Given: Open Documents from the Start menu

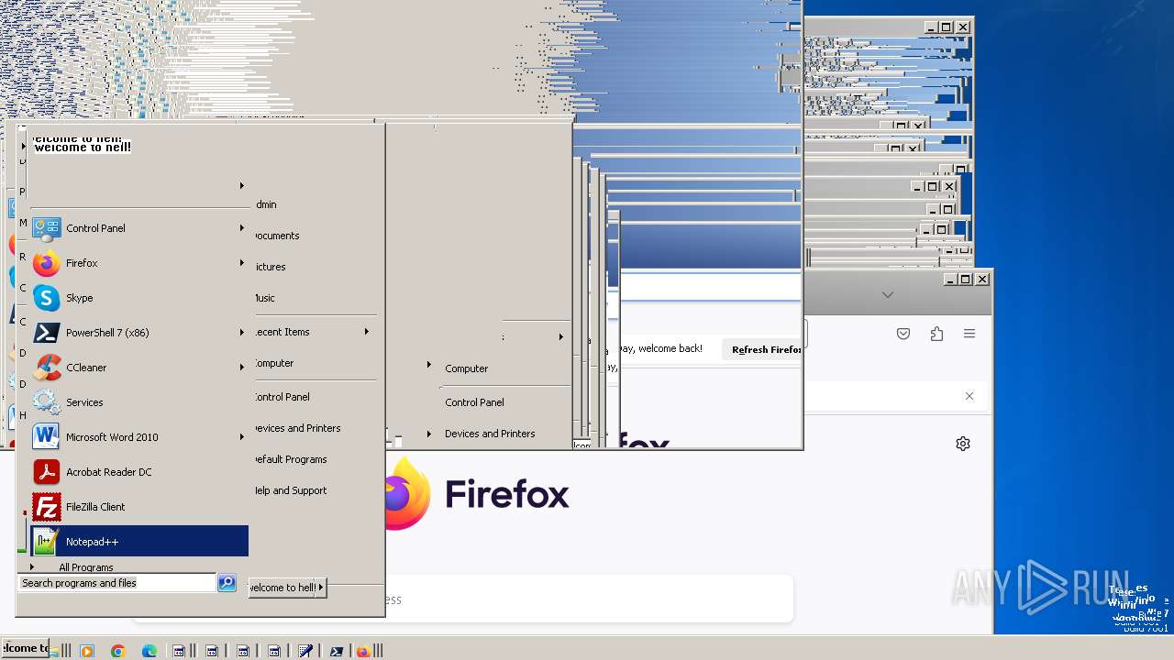Looking at the screenshot, I should (277, 236).
